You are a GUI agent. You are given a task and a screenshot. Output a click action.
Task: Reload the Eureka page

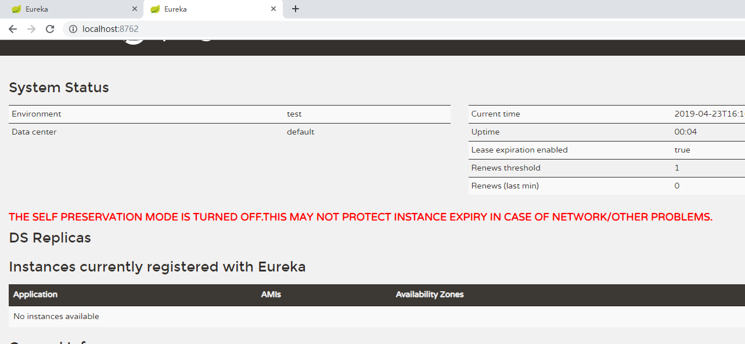(x=50, y=29)
